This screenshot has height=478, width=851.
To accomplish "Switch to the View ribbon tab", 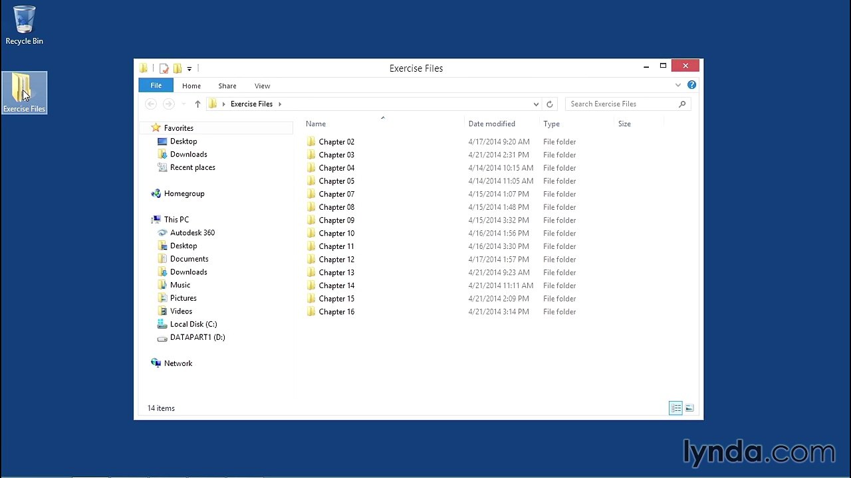I will (263, 86).
